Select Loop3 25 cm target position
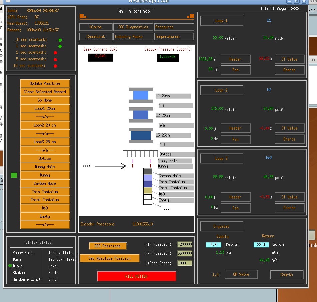317x302 pixels. click(45, 142)
